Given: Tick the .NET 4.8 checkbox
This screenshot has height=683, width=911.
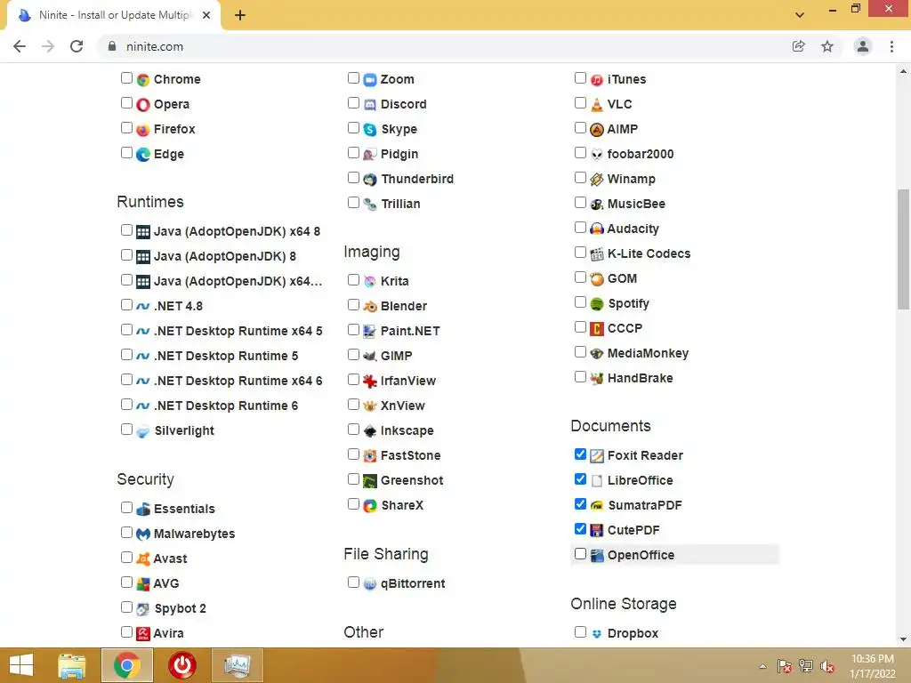Looking at the screenshot, I should [x=126, y=305].
